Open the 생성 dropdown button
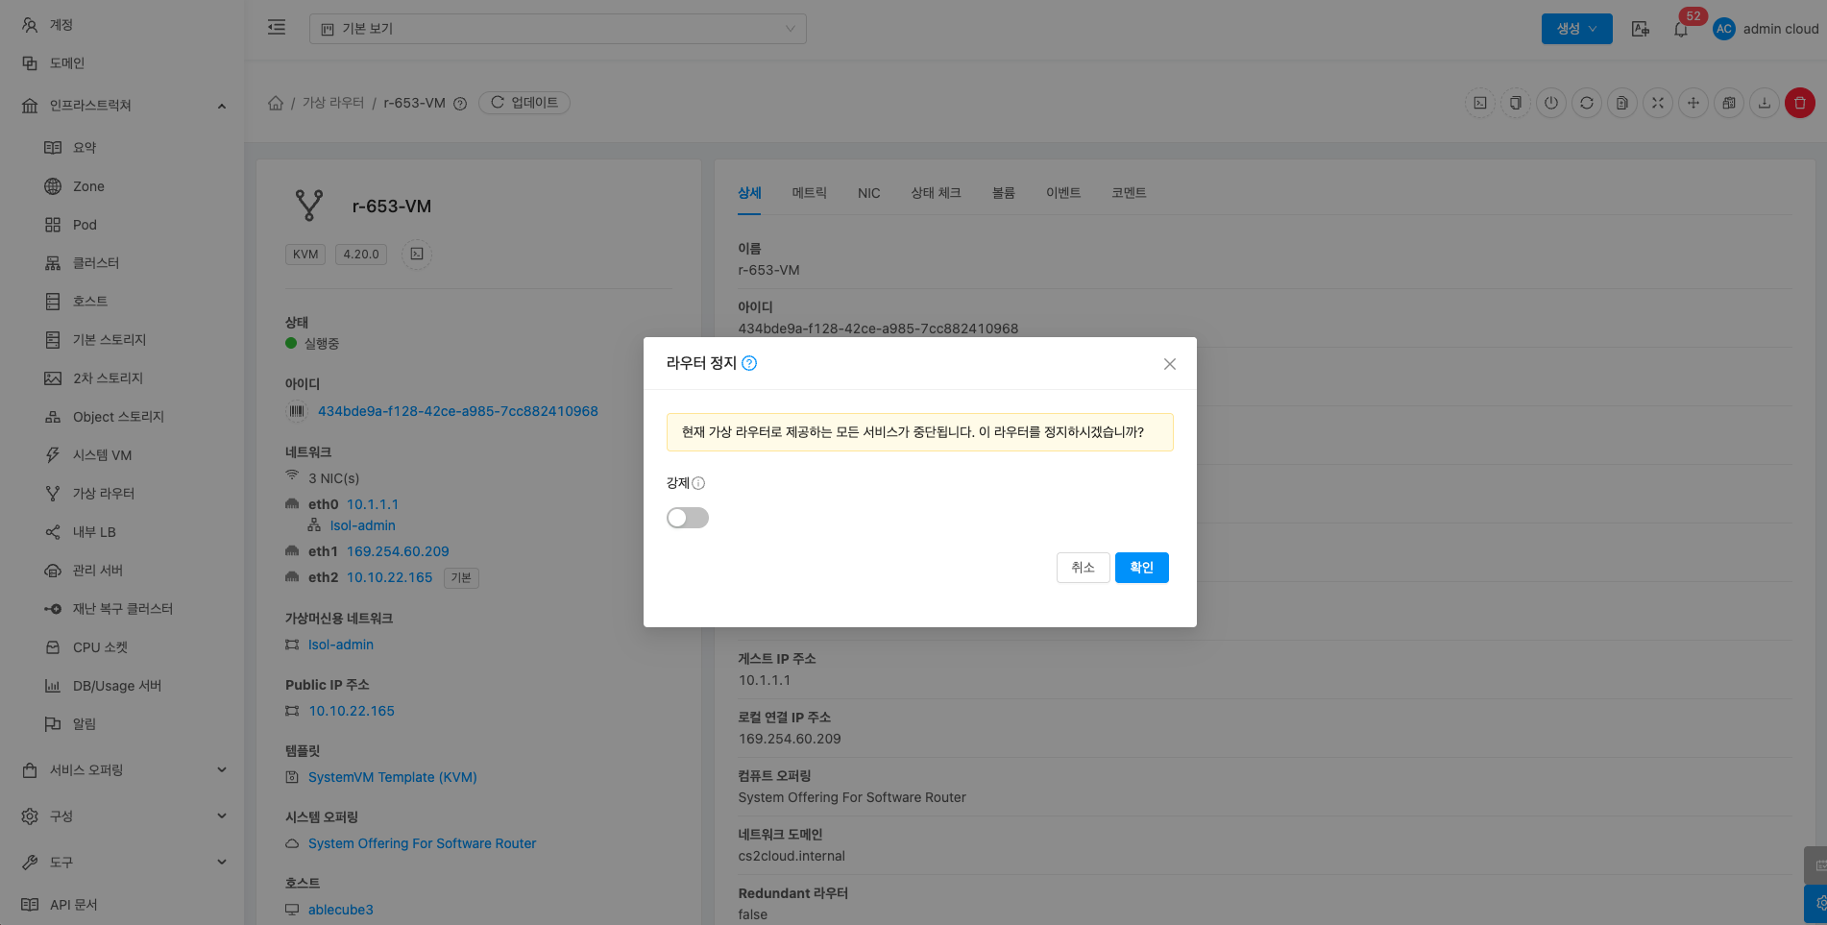 point(1576,29)
